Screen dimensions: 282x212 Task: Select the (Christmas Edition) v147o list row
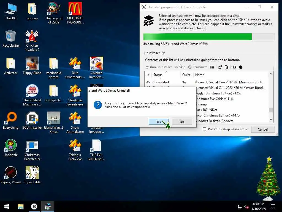pos(232,115)
